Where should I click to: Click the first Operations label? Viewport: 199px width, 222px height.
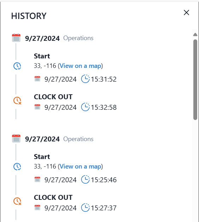click(78, 38)
